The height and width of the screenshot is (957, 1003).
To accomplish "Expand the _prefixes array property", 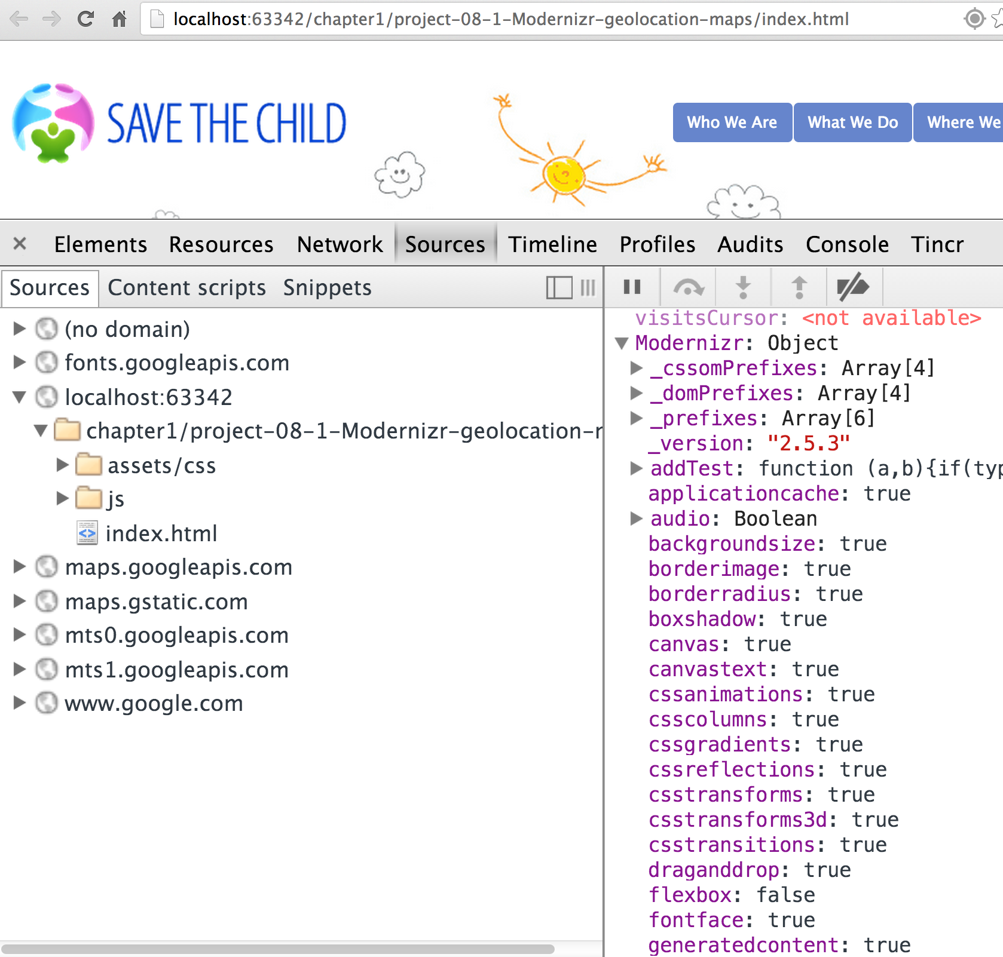I will click(637, 418).
